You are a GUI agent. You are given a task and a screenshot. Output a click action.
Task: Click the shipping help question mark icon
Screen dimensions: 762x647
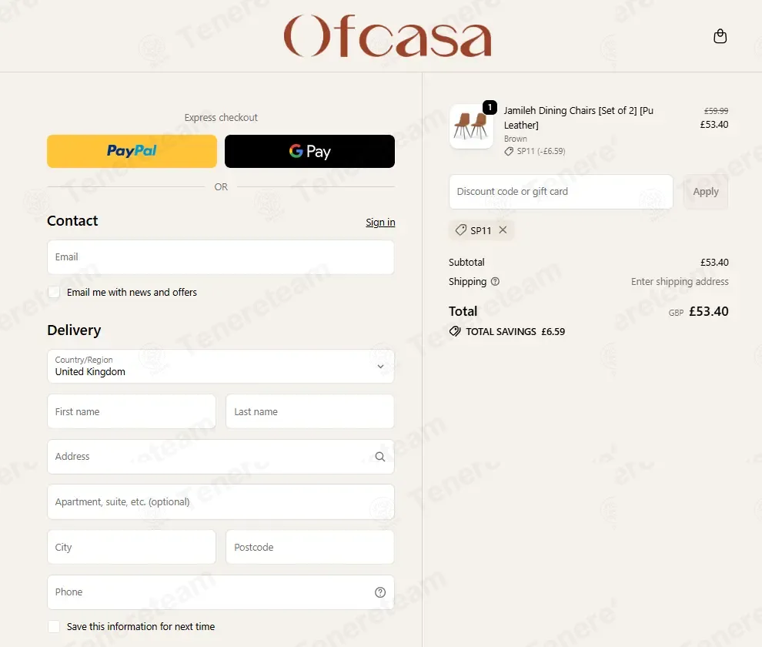point(495,281)
